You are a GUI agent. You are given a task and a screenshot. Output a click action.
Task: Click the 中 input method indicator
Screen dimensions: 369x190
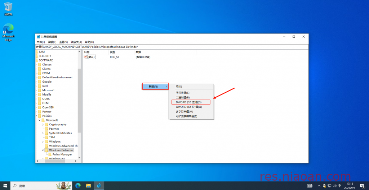click(339, 186)
